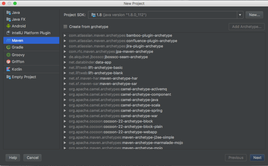Screen dimensions: 268x166
Task: Open the Project SDK dropdown arrow
Action: (240, 15)
